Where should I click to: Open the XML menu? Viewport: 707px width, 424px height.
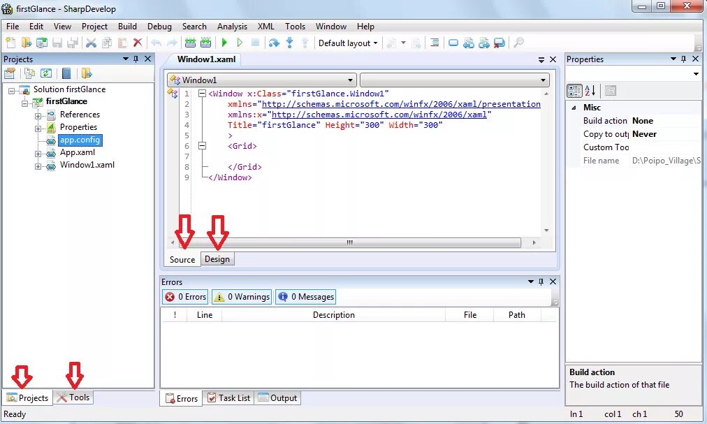pos(265,27)
